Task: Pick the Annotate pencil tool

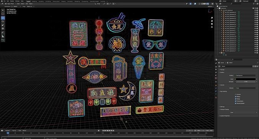Action: pyautogui.click(x=3, y=33)
